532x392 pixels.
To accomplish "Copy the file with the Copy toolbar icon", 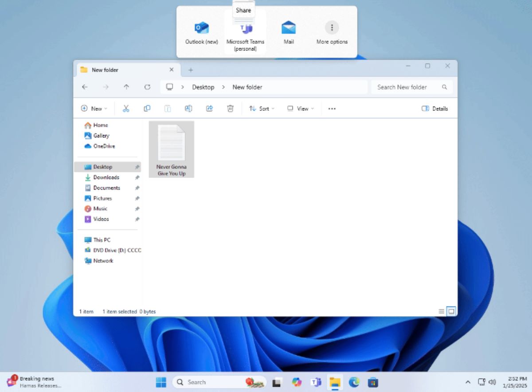I will (147, 108).
